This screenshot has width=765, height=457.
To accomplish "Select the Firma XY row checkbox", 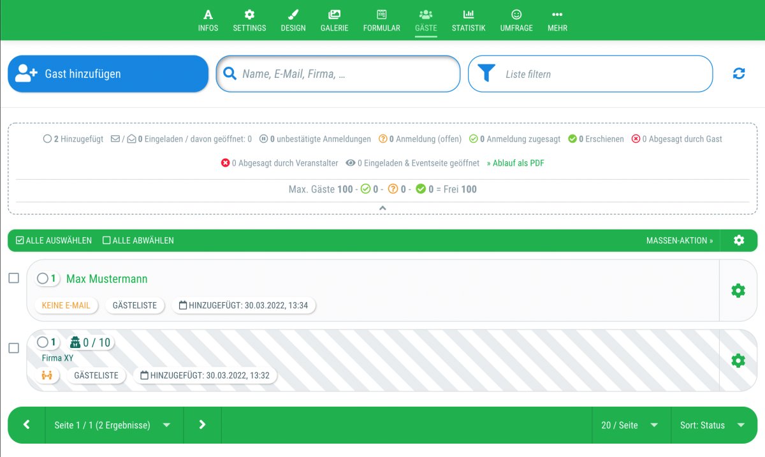I will point(13,349).
